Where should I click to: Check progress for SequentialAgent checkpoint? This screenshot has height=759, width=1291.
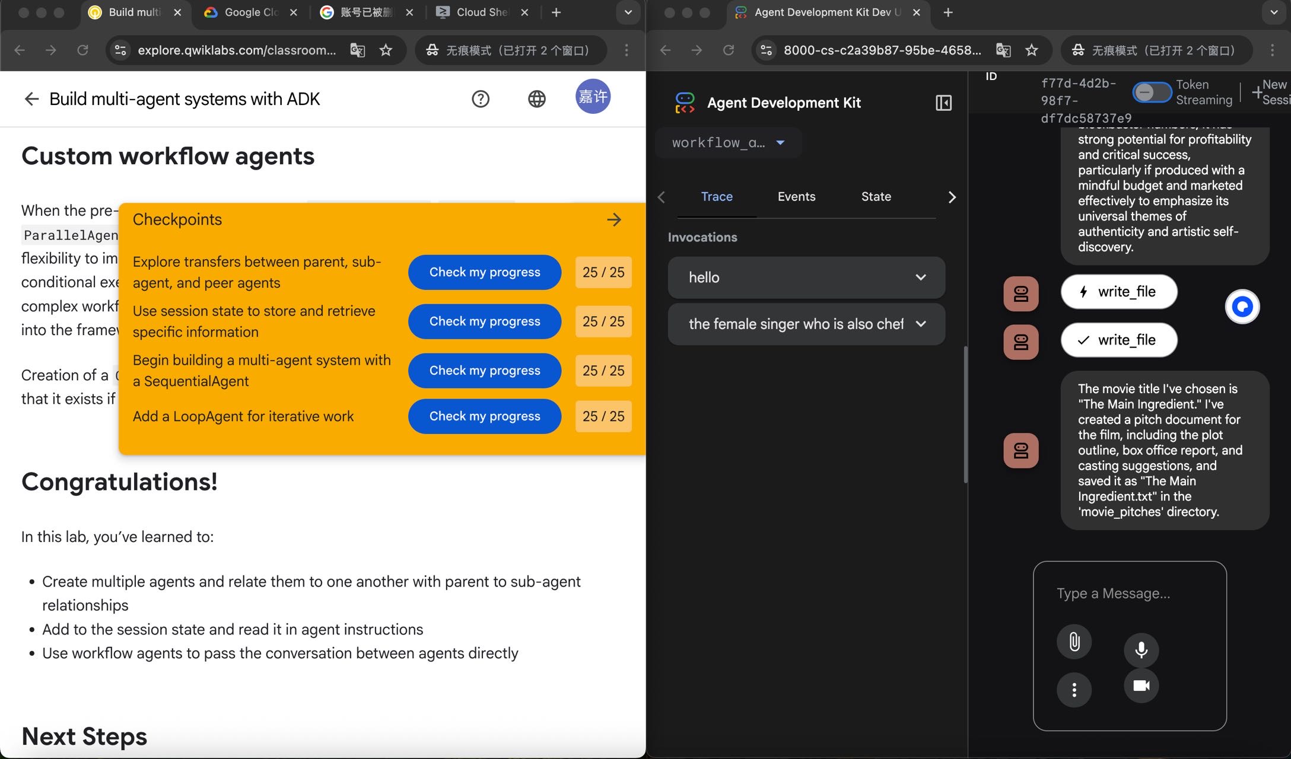(485, 371)
